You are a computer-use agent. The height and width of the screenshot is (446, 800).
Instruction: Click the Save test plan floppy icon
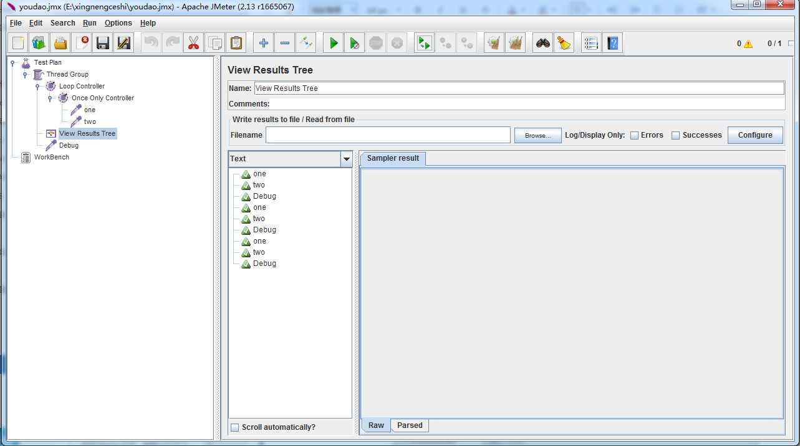(x=103, y=43)
